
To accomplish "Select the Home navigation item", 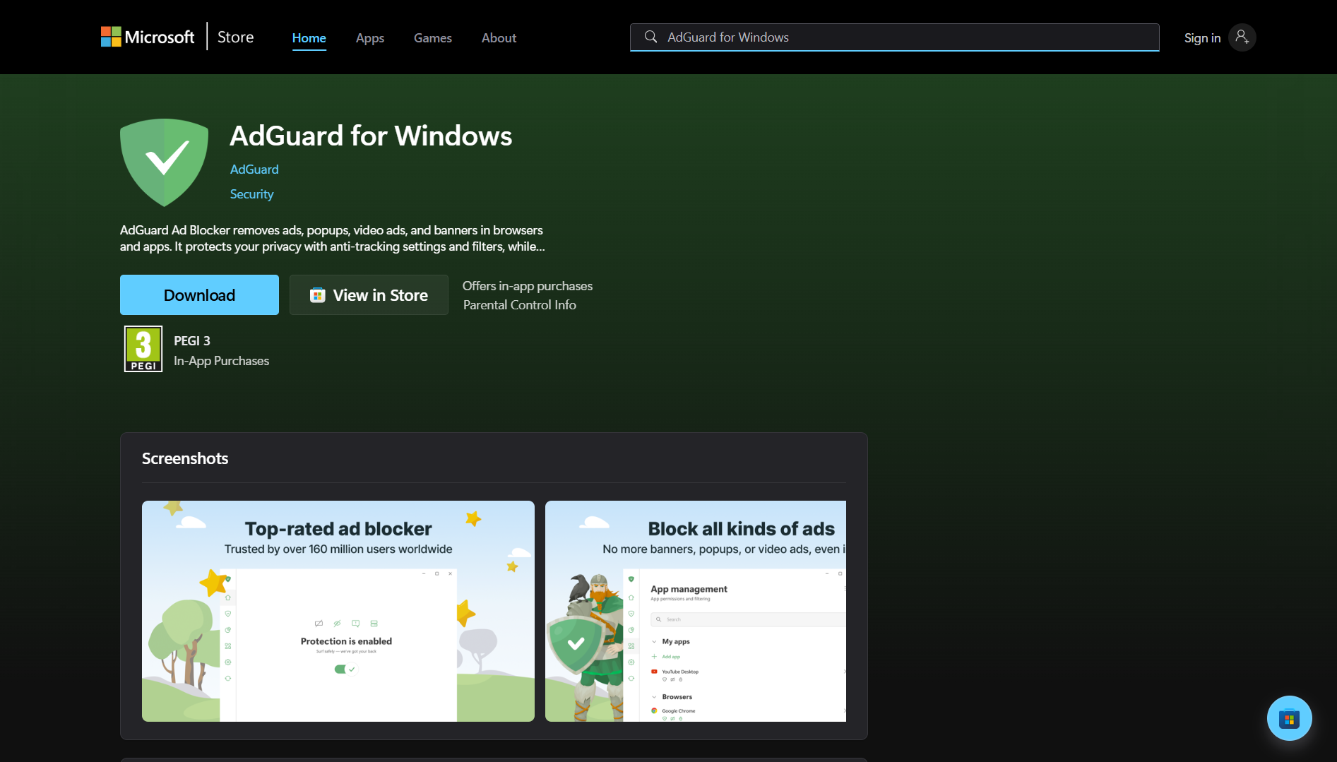I will coord(309,38).
